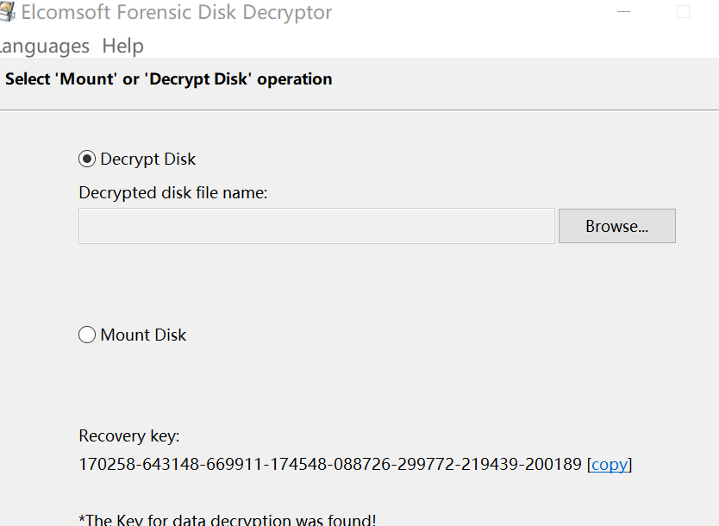This screenshot has width=719, height=526.
Task: Click the first key group '170258'
Action: (x=103, y=465)
